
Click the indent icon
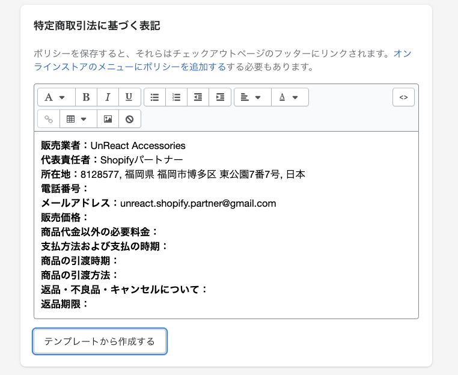(220, 97)
